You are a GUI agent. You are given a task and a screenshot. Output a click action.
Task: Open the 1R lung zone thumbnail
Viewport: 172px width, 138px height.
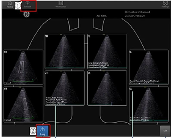tap(65, 52)
